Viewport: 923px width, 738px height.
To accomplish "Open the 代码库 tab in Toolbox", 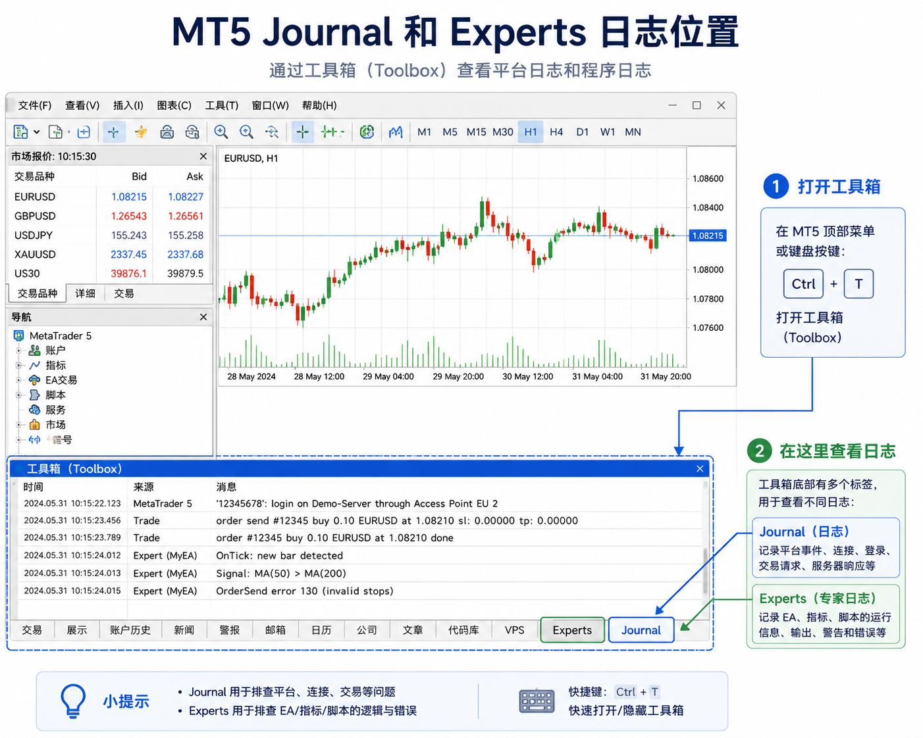I will [463, 630].
